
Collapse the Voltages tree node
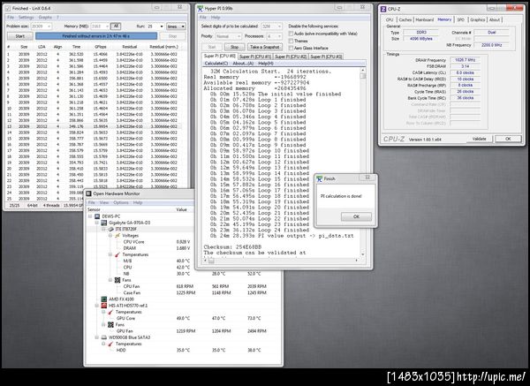110,236
